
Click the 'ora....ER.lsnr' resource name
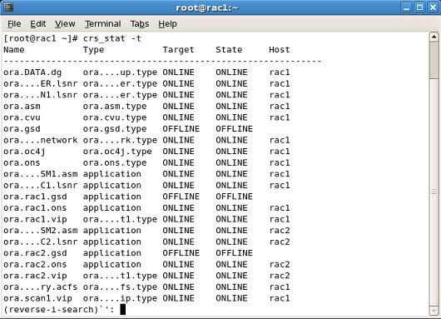40,83
